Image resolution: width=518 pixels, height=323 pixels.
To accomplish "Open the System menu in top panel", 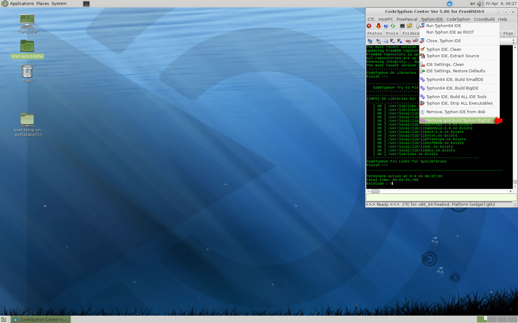I will [x=59, y=4].
